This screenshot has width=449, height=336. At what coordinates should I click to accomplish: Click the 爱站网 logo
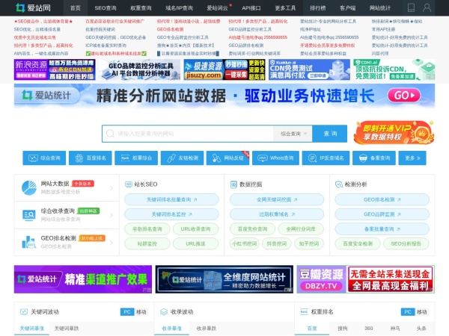pyautogui.click(x=33, y=7)
